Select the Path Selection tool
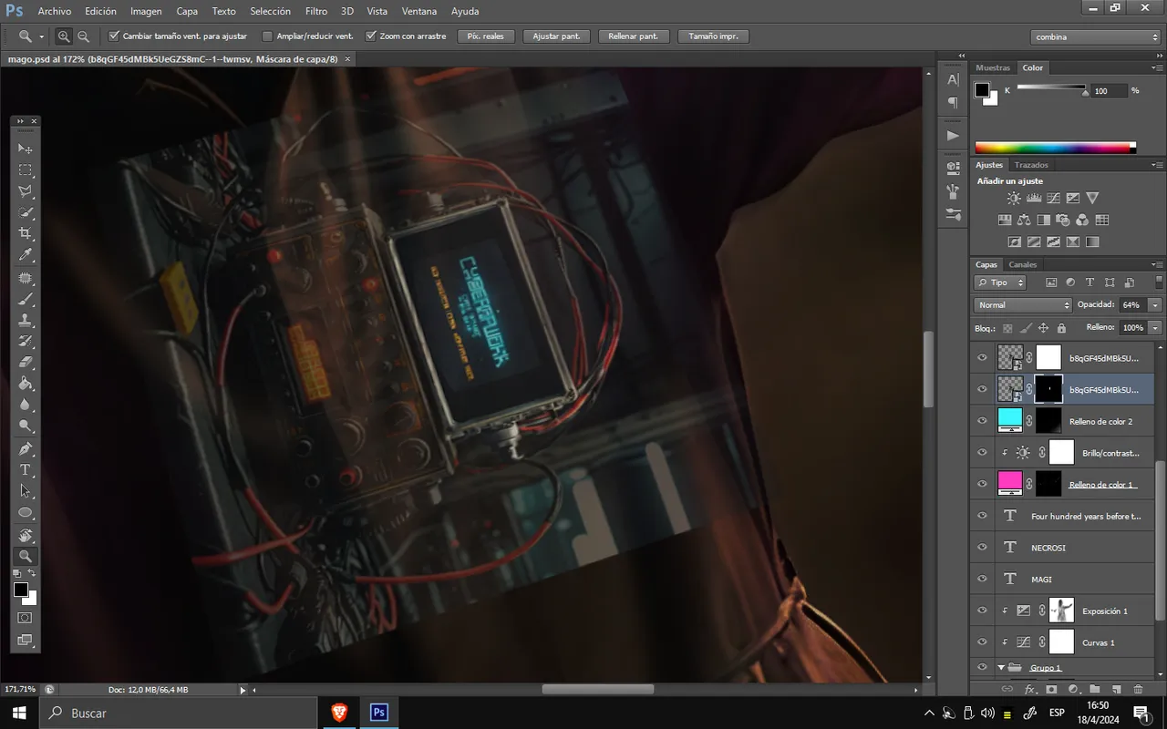The width and height of the screenshot is (1167, 729). pyautogui.click(x=26, y=491)
